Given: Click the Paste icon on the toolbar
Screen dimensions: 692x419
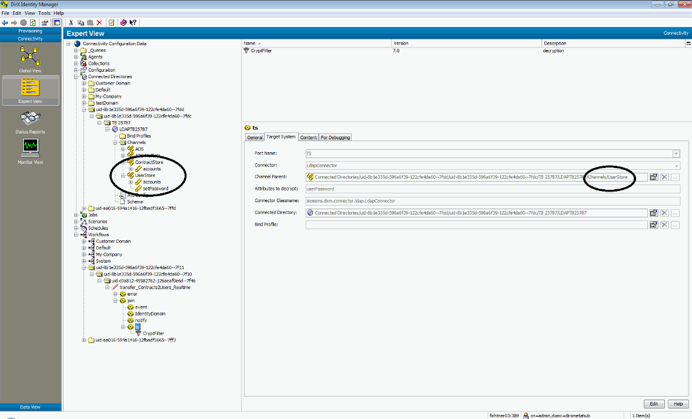Looking at the screenshot, I should [x=91, y=22].
